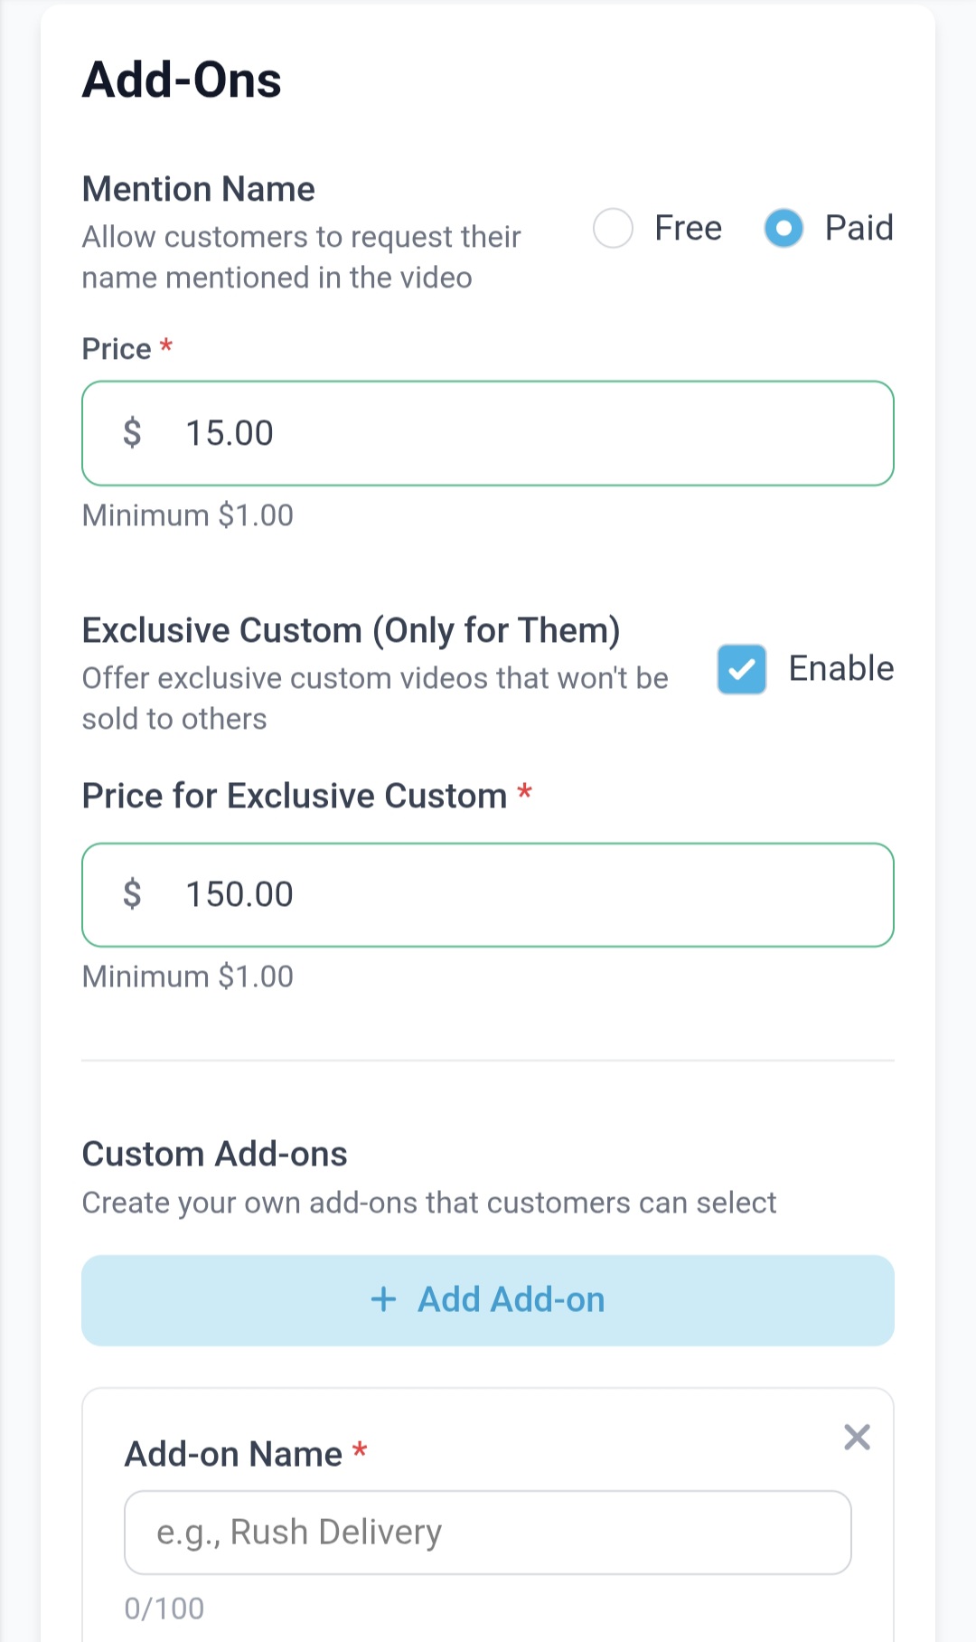Screen dimensions: 976x1642
Task: Toggle the Enable checkbox for Exclusive Custom
Action: pos(742,669)
